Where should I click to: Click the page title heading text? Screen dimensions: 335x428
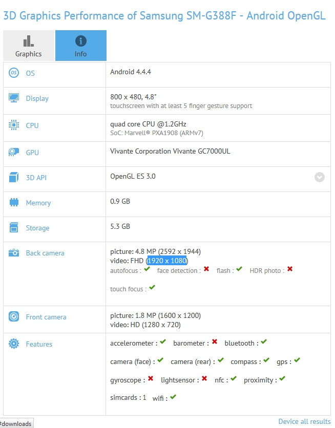pyautogui.click(x=164, y=15)
